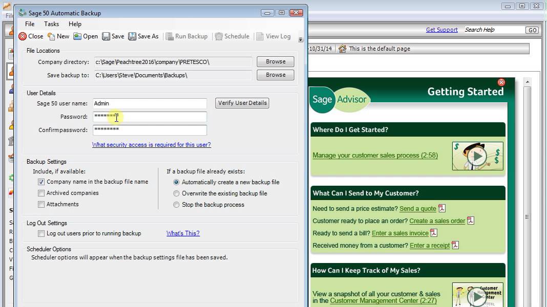Click the Search Help box
The image size is (547, 307).
pos(494,30)
